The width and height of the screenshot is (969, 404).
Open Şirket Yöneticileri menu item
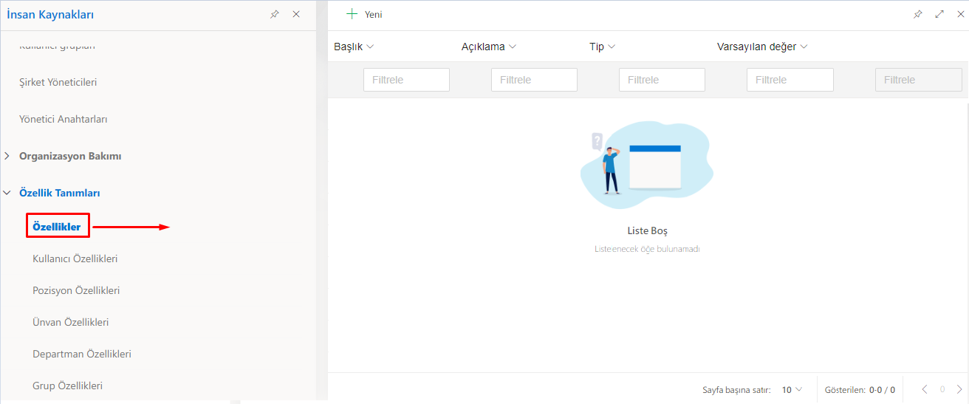58,82
